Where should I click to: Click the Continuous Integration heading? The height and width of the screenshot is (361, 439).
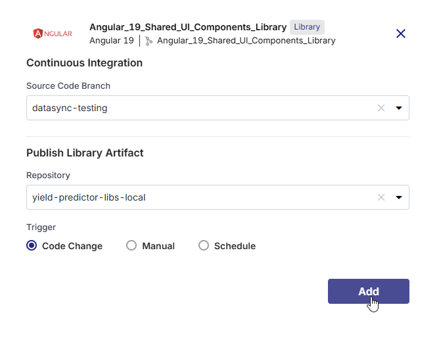coord(84,62)
